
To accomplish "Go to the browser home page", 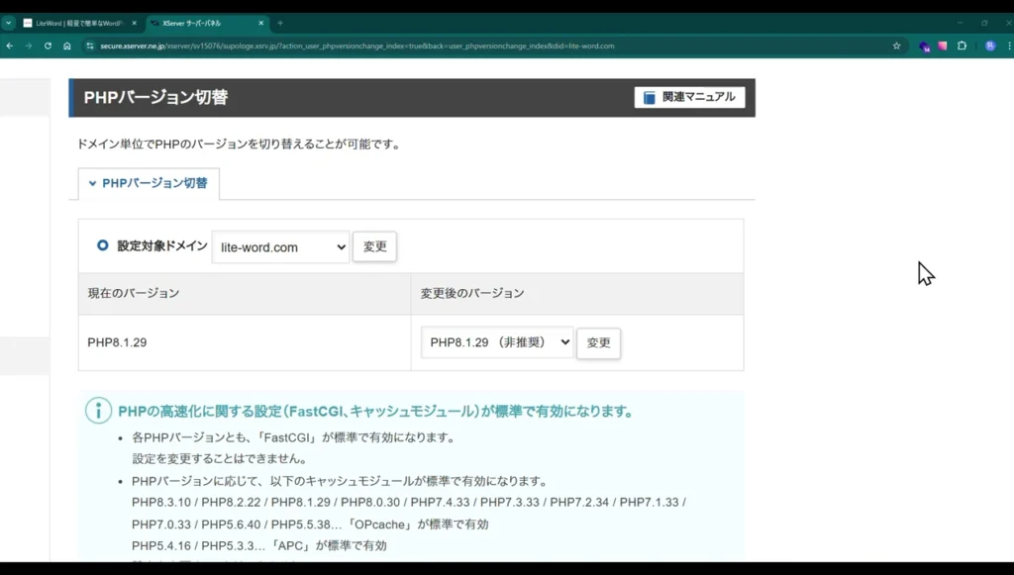I will coord(66,46).
